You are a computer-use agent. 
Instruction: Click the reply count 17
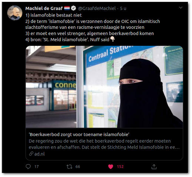click(x=37, y=167)
